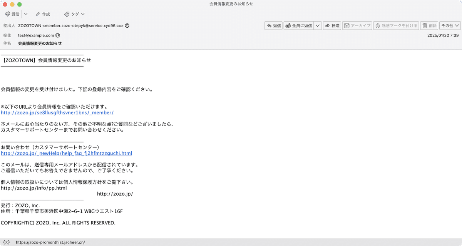This screenshot has width=462, height=246.
Task: Click the contact icon beside sender address
Action: [127, 26]
